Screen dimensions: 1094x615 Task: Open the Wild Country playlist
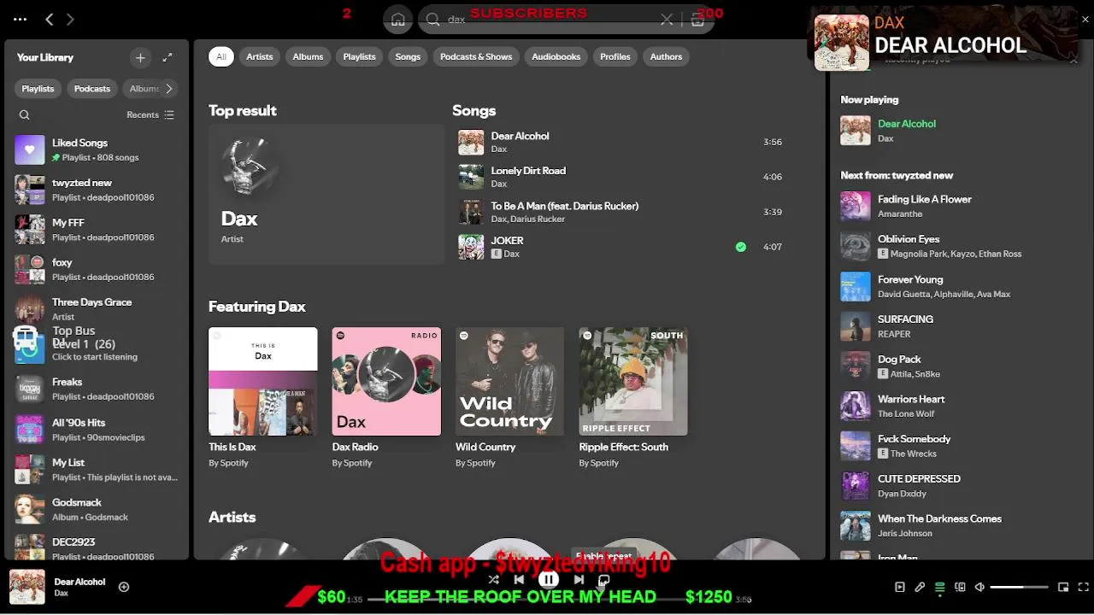click(509, 398)
